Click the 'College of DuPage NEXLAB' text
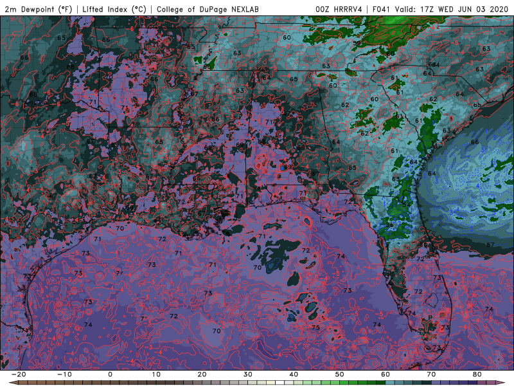 pos(208,9)
